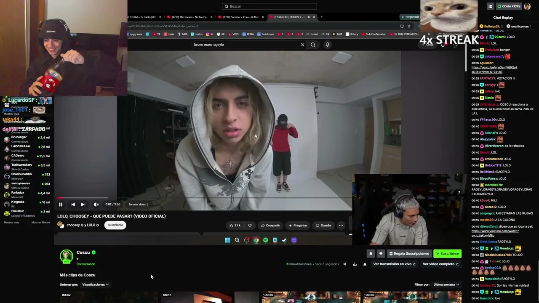Open the Soloboom bookmark
Viewport: 539px width, 303px height.
[x=266, y=34]
